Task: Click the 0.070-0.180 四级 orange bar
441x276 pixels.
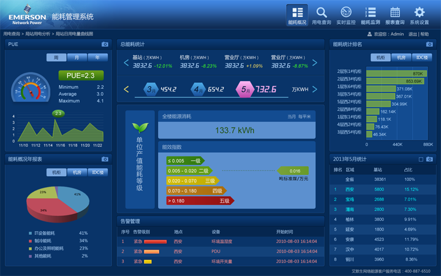Action: click(x=197, y=191)
